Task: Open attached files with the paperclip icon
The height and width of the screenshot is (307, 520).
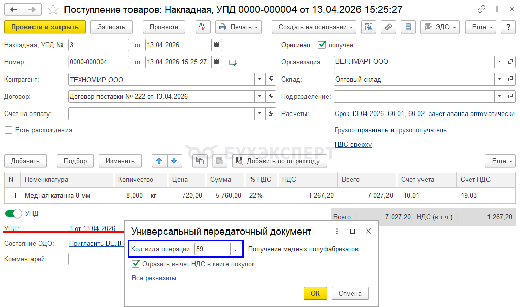Action: click(x=388, y=27)
